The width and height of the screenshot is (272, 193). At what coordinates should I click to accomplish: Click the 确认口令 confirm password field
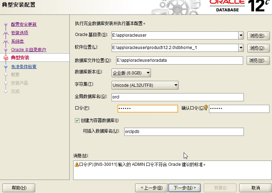pyautogui.click(x=239, y=109)
